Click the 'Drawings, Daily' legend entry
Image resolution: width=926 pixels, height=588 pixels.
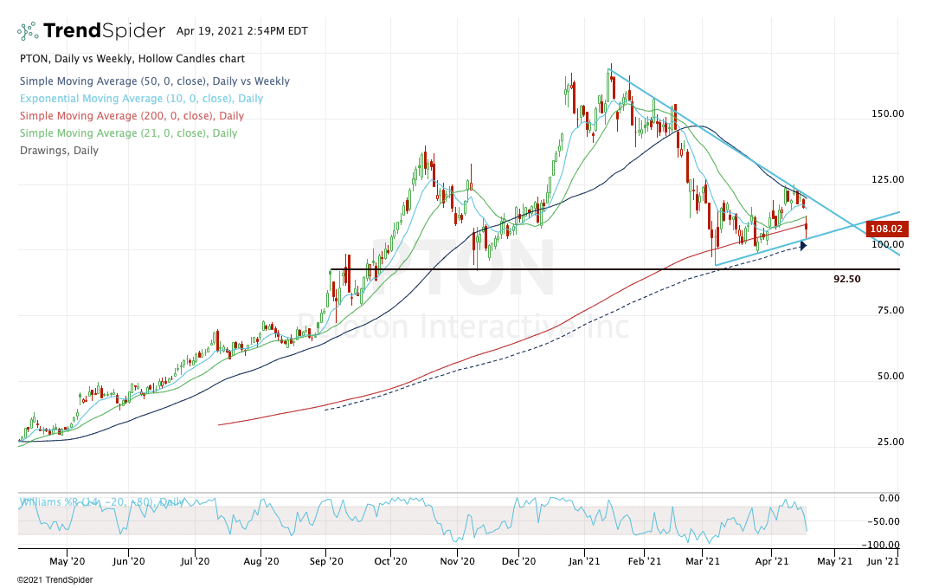tap(59, 150)
